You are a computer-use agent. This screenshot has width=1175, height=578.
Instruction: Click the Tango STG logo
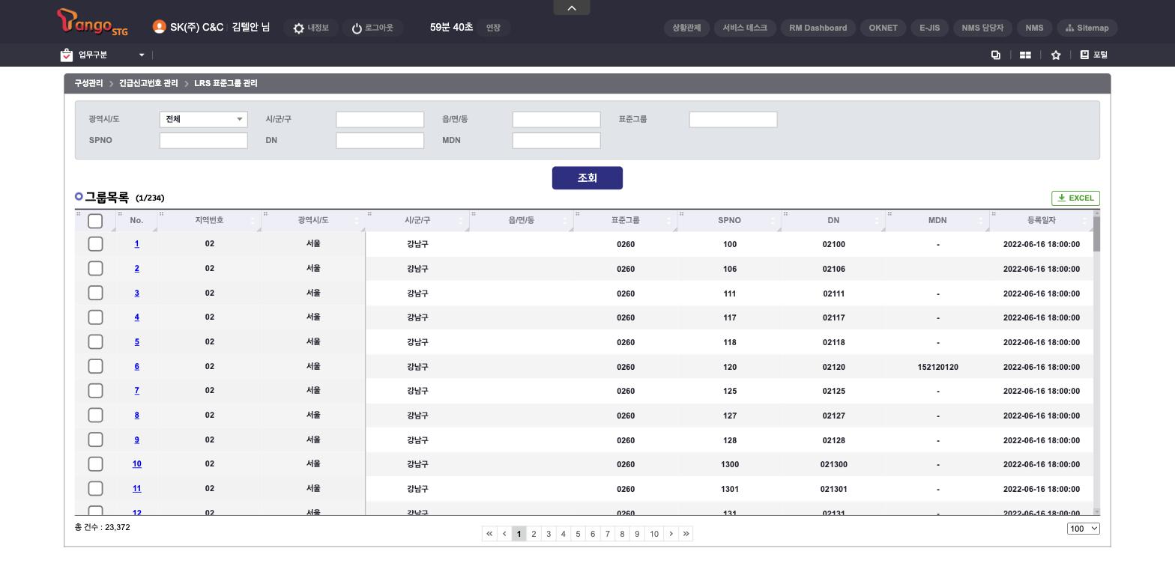[92, 22]
